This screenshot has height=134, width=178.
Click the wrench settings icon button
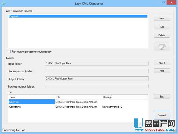(x=162, y=46)
